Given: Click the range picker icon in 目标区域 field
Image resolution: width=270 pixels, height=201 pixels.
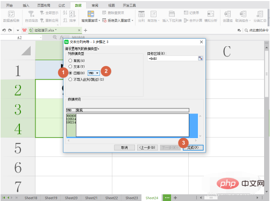Looking at the screenshot, I should (201, 59).
